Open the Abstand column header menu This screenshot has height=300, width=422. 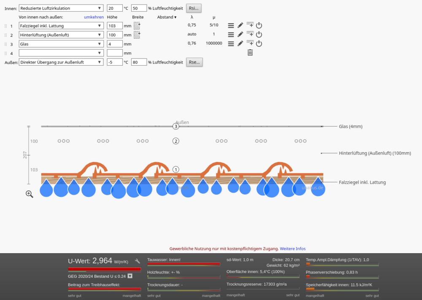[167, 17]
